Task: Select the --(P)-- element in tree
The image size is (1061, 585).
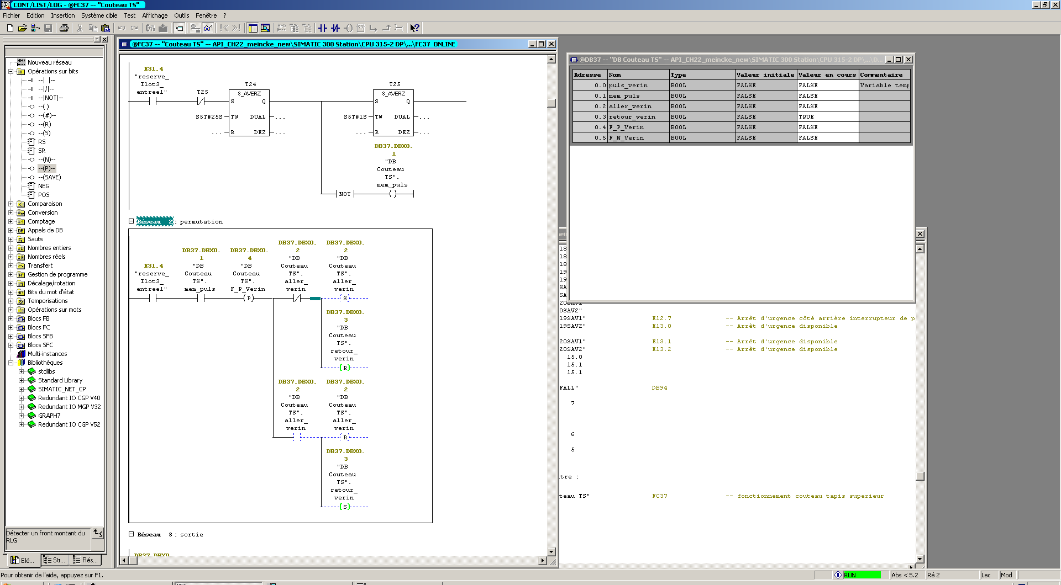Action: click(x=46, y=168)
